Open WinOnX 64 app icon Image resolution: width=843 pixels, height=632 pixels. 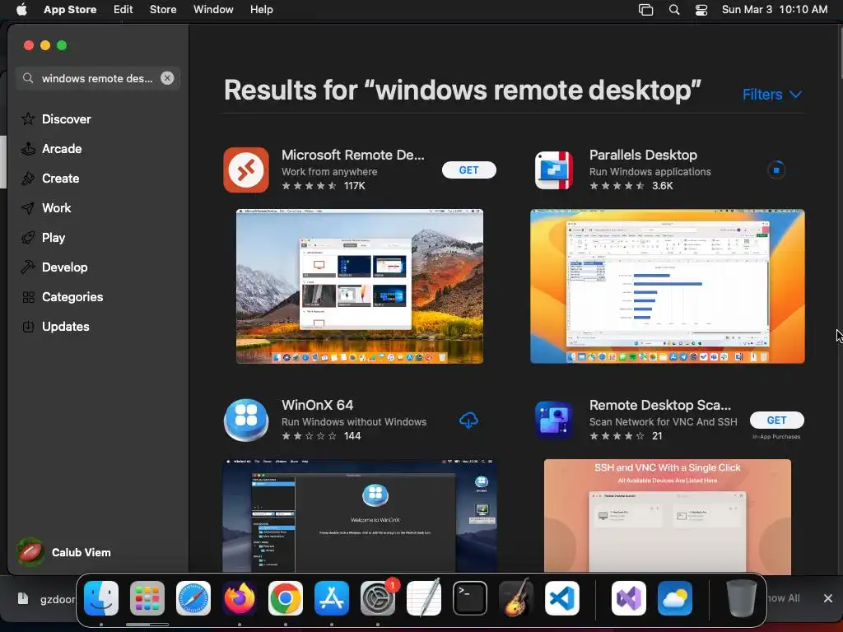coord(246,421)
